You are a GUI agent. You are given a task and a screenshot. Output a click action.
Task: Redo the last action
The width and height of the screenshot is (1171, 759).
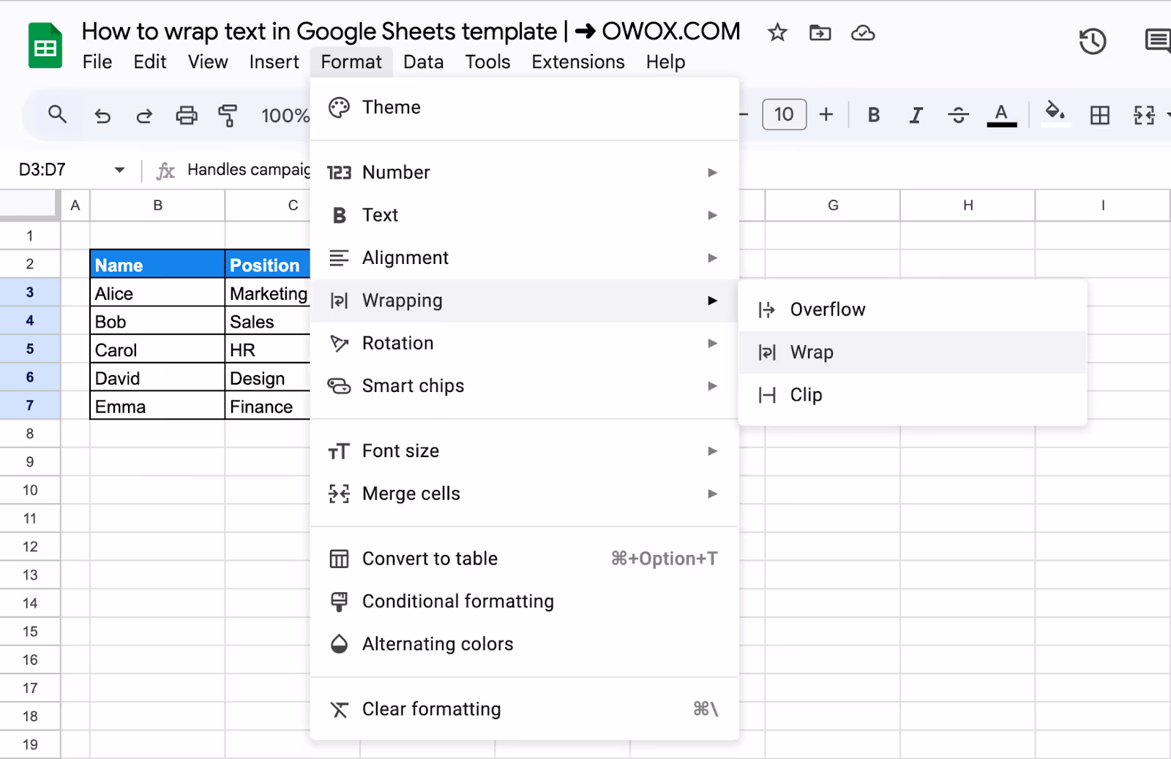pos(144,116)
